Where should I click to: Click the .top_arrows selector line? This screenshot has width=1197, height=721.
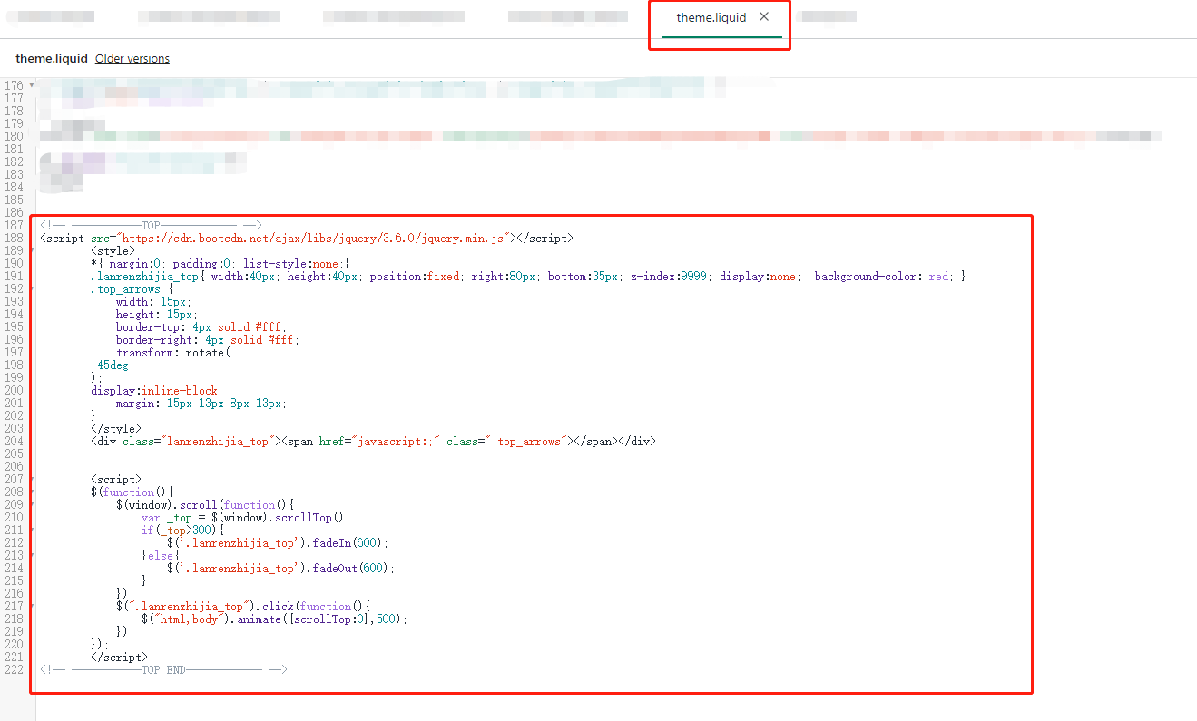(132, 288)
